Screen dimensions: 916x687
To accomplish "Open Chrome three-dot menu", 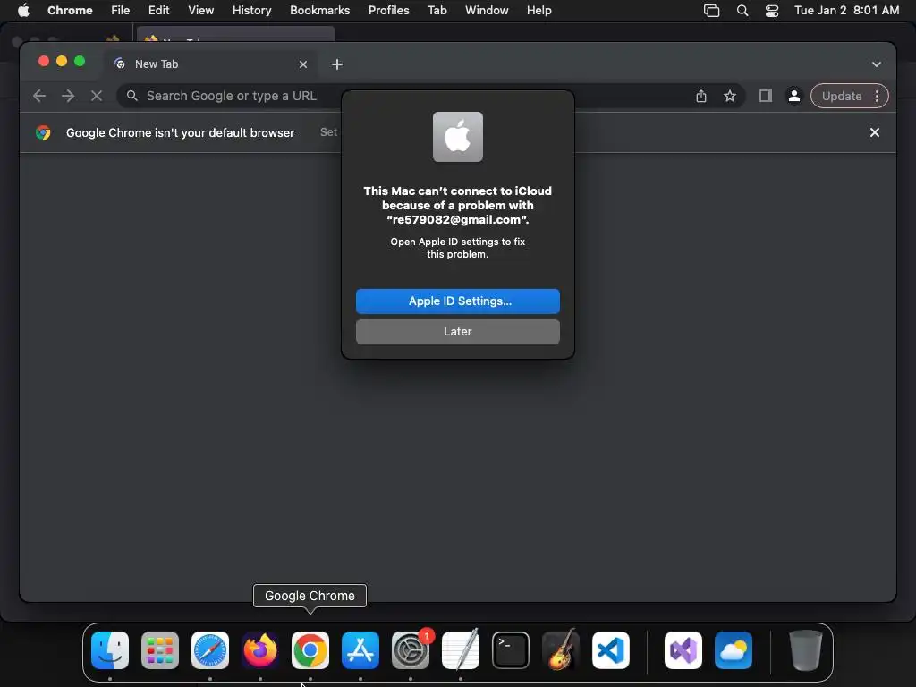I will point(877,96).
